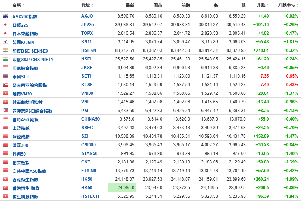Viewport: 301px width, 201px height.
Task: Open the 創業板指 index link
Action: [x=21, y=162]
